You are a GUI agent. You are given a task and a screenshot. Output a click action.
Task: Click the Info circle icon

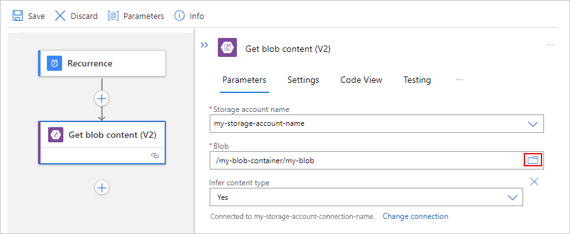tap(180, 16)
